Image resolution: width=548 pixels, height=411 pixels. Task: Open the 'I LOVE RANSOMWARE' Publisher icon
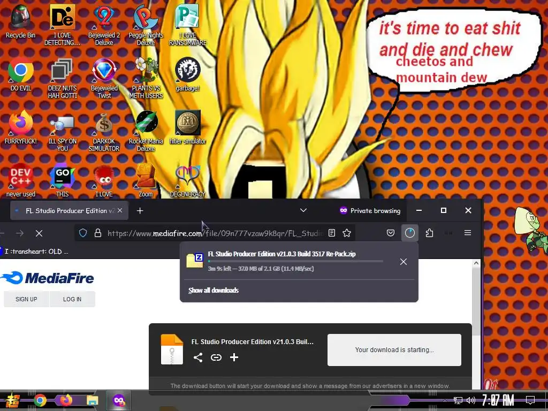[x=188, y=25]
